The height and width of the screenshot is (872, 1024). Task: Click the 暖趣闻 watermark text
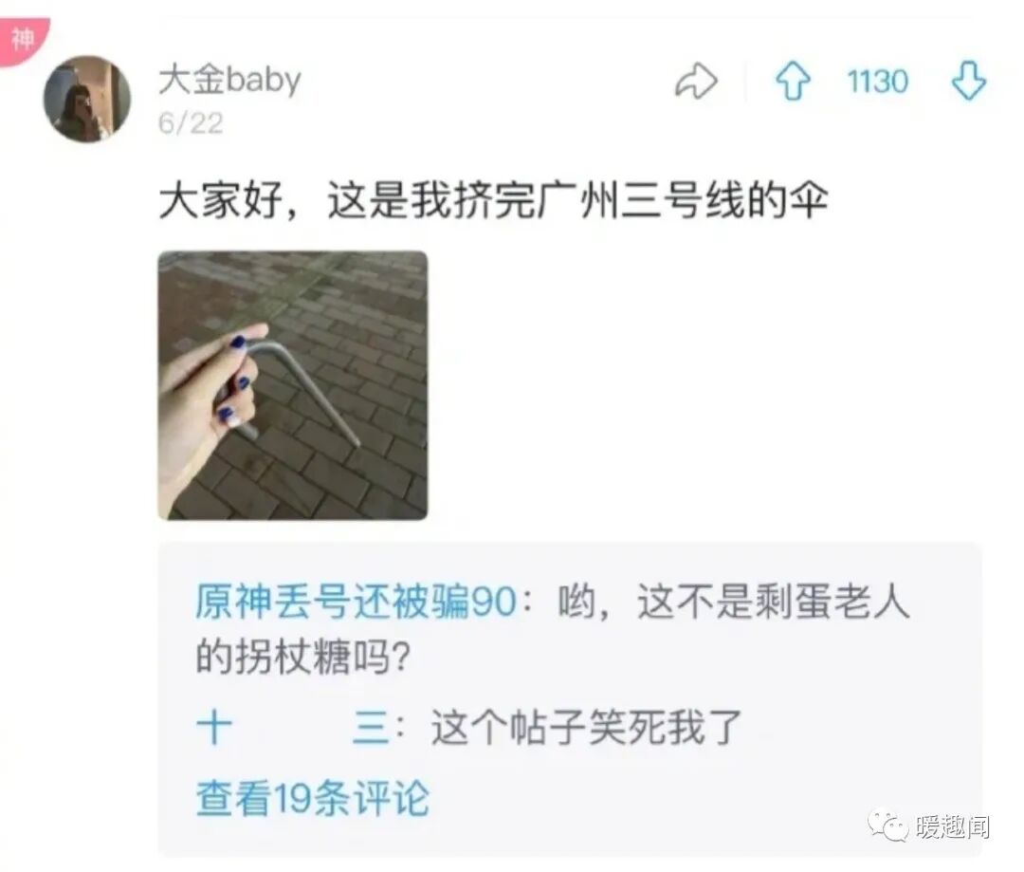tap(953, 827)
